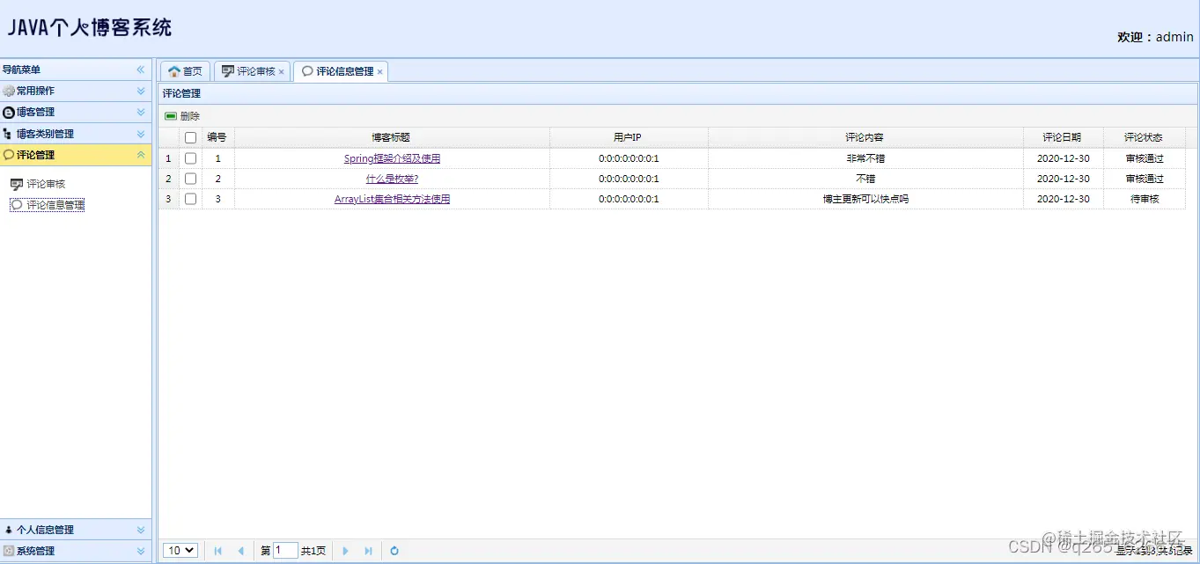The width and height of the screenshot is (1200, 564).
Task: Go to previous page button
Action: point(240,551)
